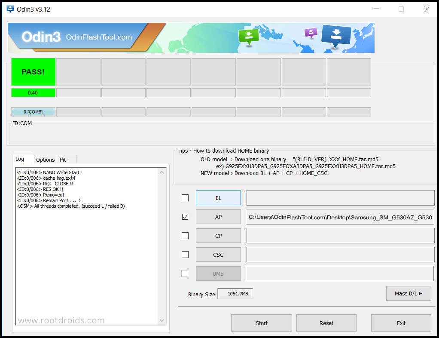Open the Pit tab
The width and height of the screenshot is (439, 338).
click(63, 160)
